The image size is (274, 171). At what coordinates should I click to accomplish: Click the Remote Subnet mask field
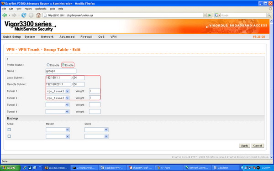coord(79,84)
